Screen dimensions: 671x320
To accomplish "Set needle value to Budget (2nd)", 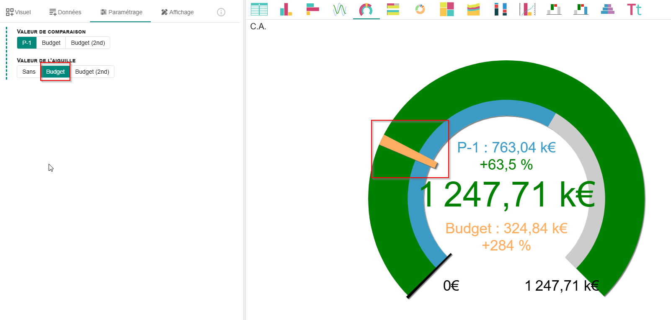I will 92,72.
